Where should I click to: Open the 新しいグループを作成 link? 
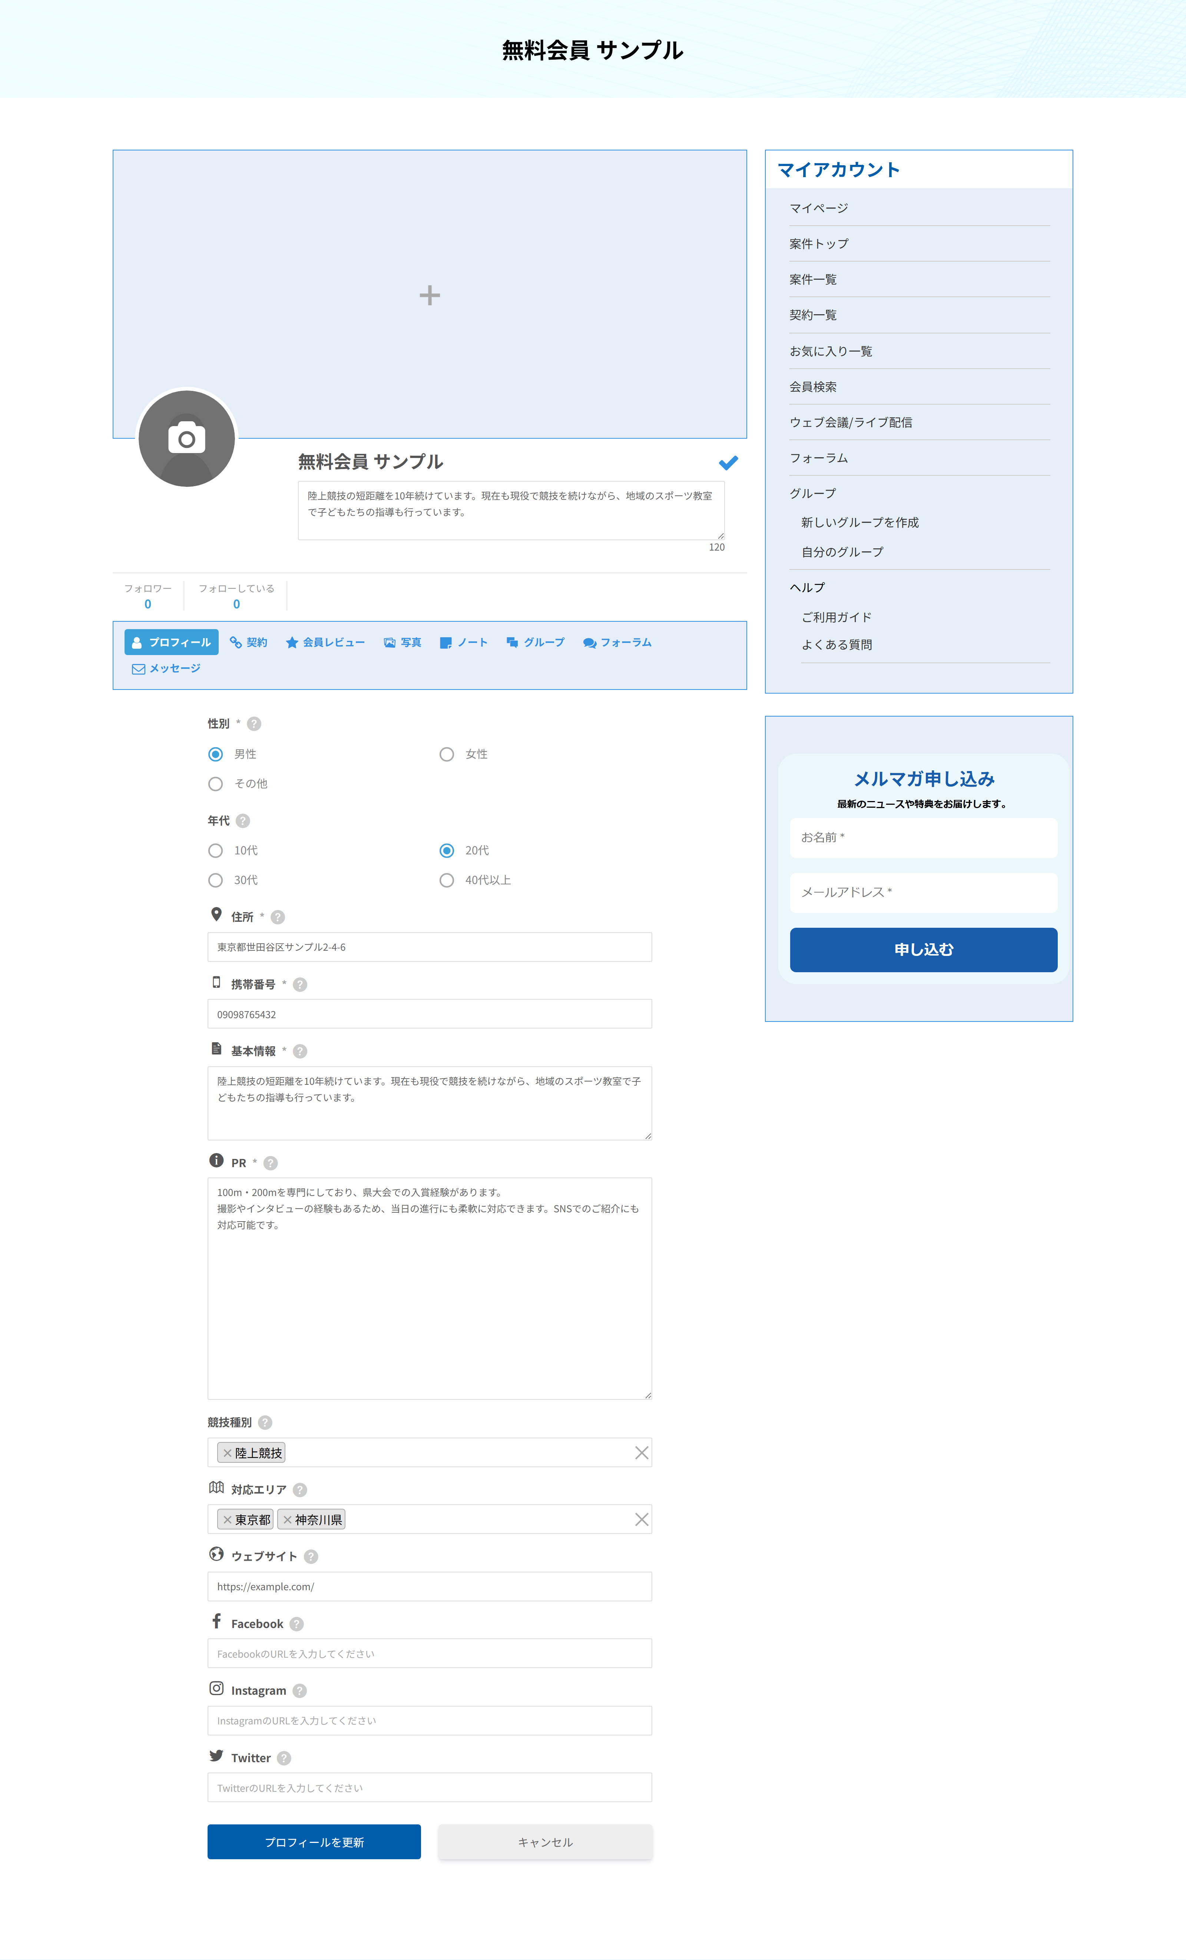[860, 523]
